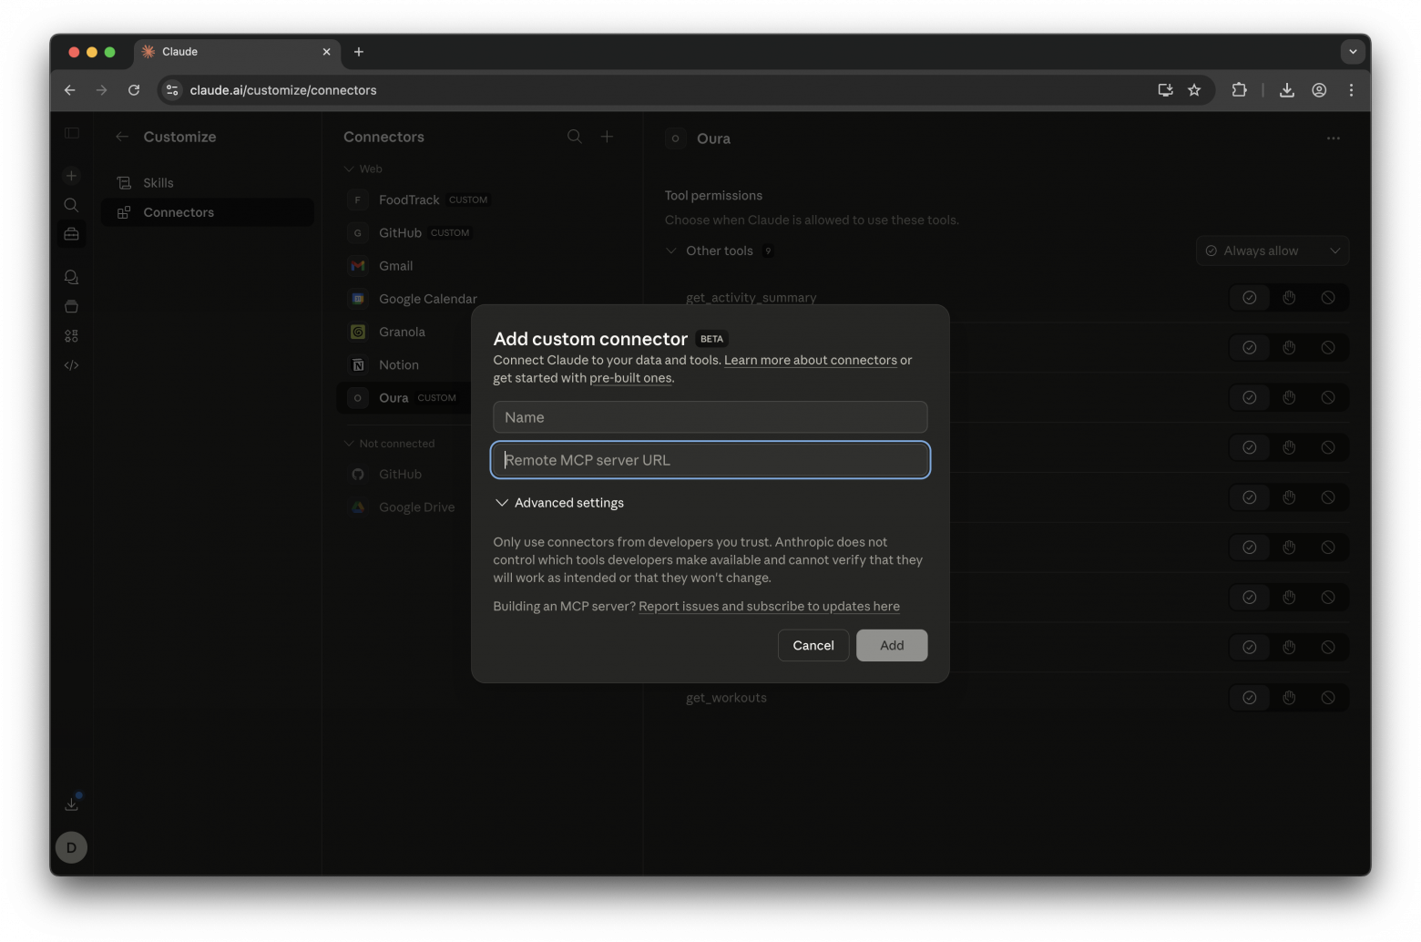Set get_activity_summary to always allow
The image size is (1421, 942).
click(x=1249, y=298)
